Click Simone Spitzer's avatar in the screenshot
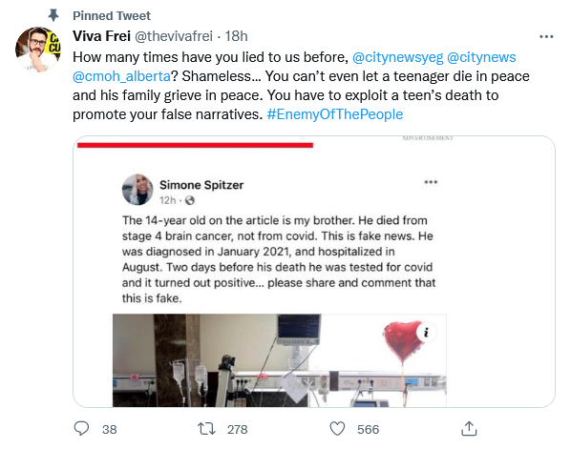Viewport: 571px width, 449px height. 137,190
